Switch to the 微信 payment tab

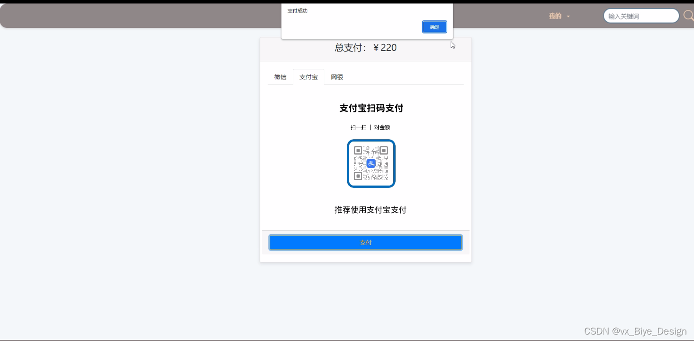(280, 77)
